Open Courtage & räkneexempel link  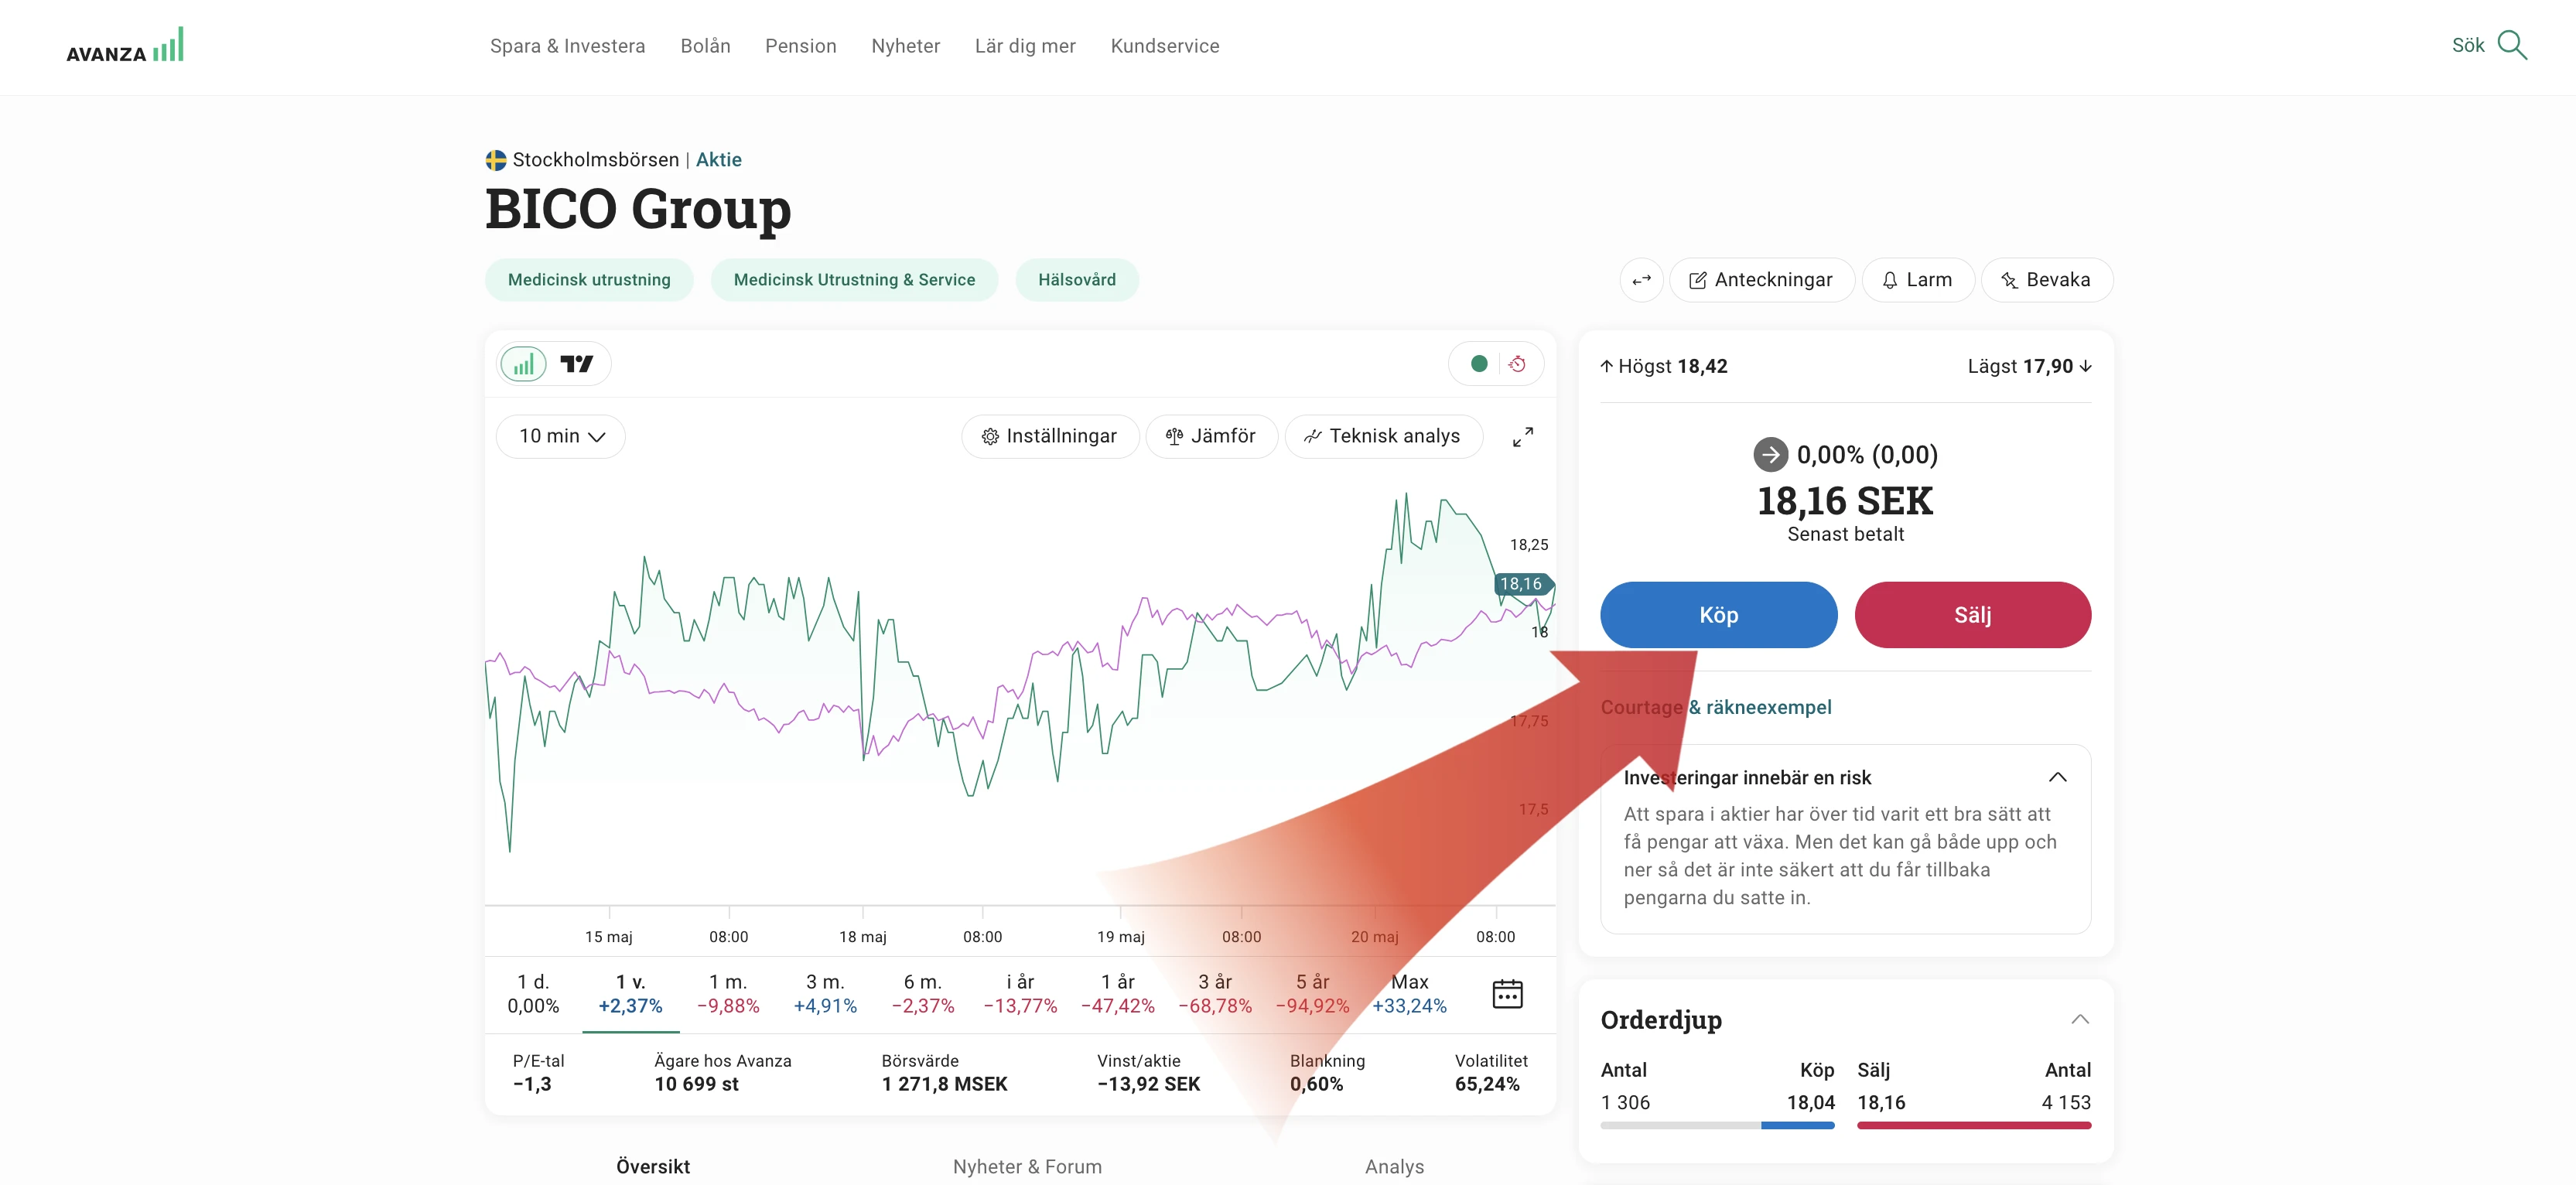tap(1716, 708)
